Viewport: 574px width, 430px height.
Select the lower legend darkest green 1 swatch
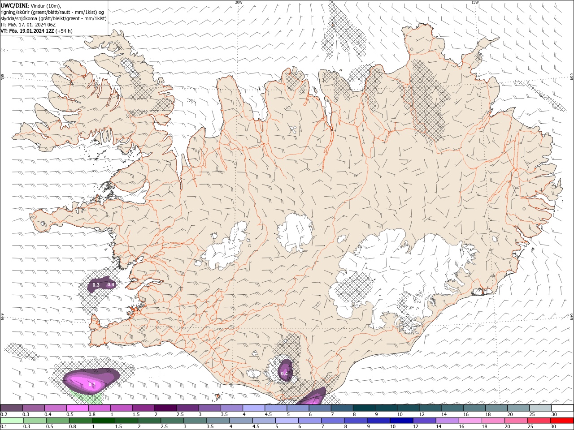103,420
